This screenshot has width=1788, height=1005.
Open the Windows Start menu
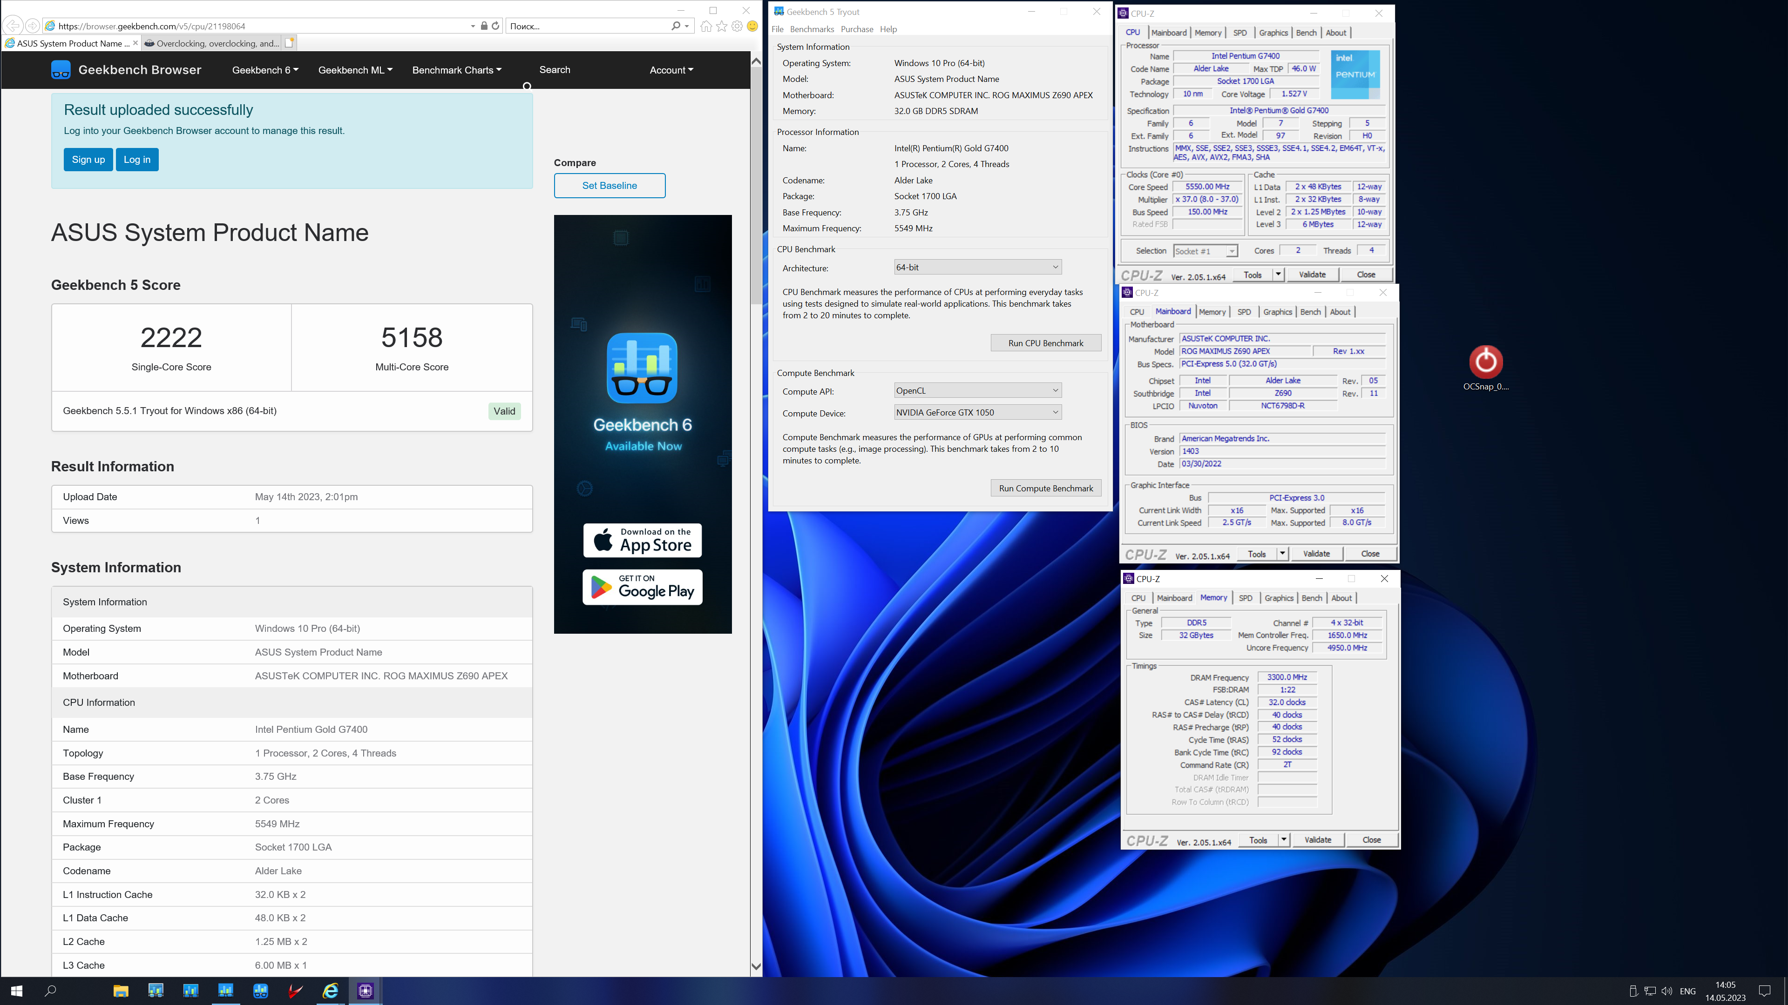click(17, 991)
